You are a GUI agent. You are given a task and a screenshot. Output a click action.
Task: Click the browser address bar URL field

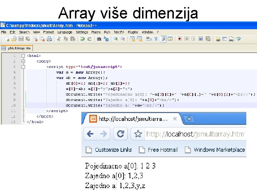click(195, 134)
